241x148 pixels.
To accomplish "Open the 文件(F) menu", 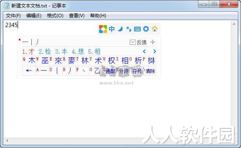I will 13,16.
